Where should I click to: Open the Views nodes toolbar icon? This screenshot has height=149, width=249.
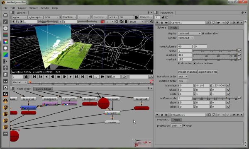pos(5,81)
